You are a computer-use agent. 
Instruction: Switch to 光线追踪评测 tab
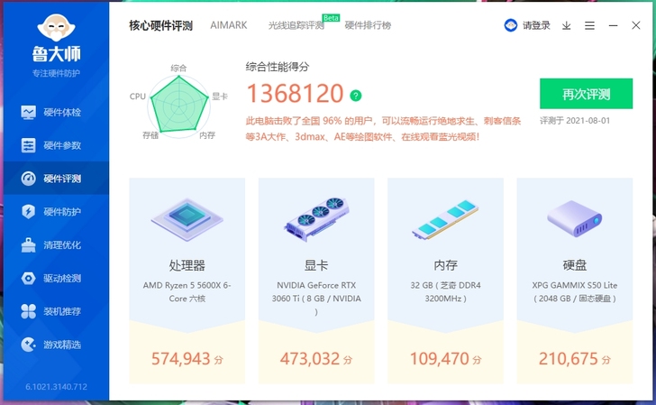point(296,25)
